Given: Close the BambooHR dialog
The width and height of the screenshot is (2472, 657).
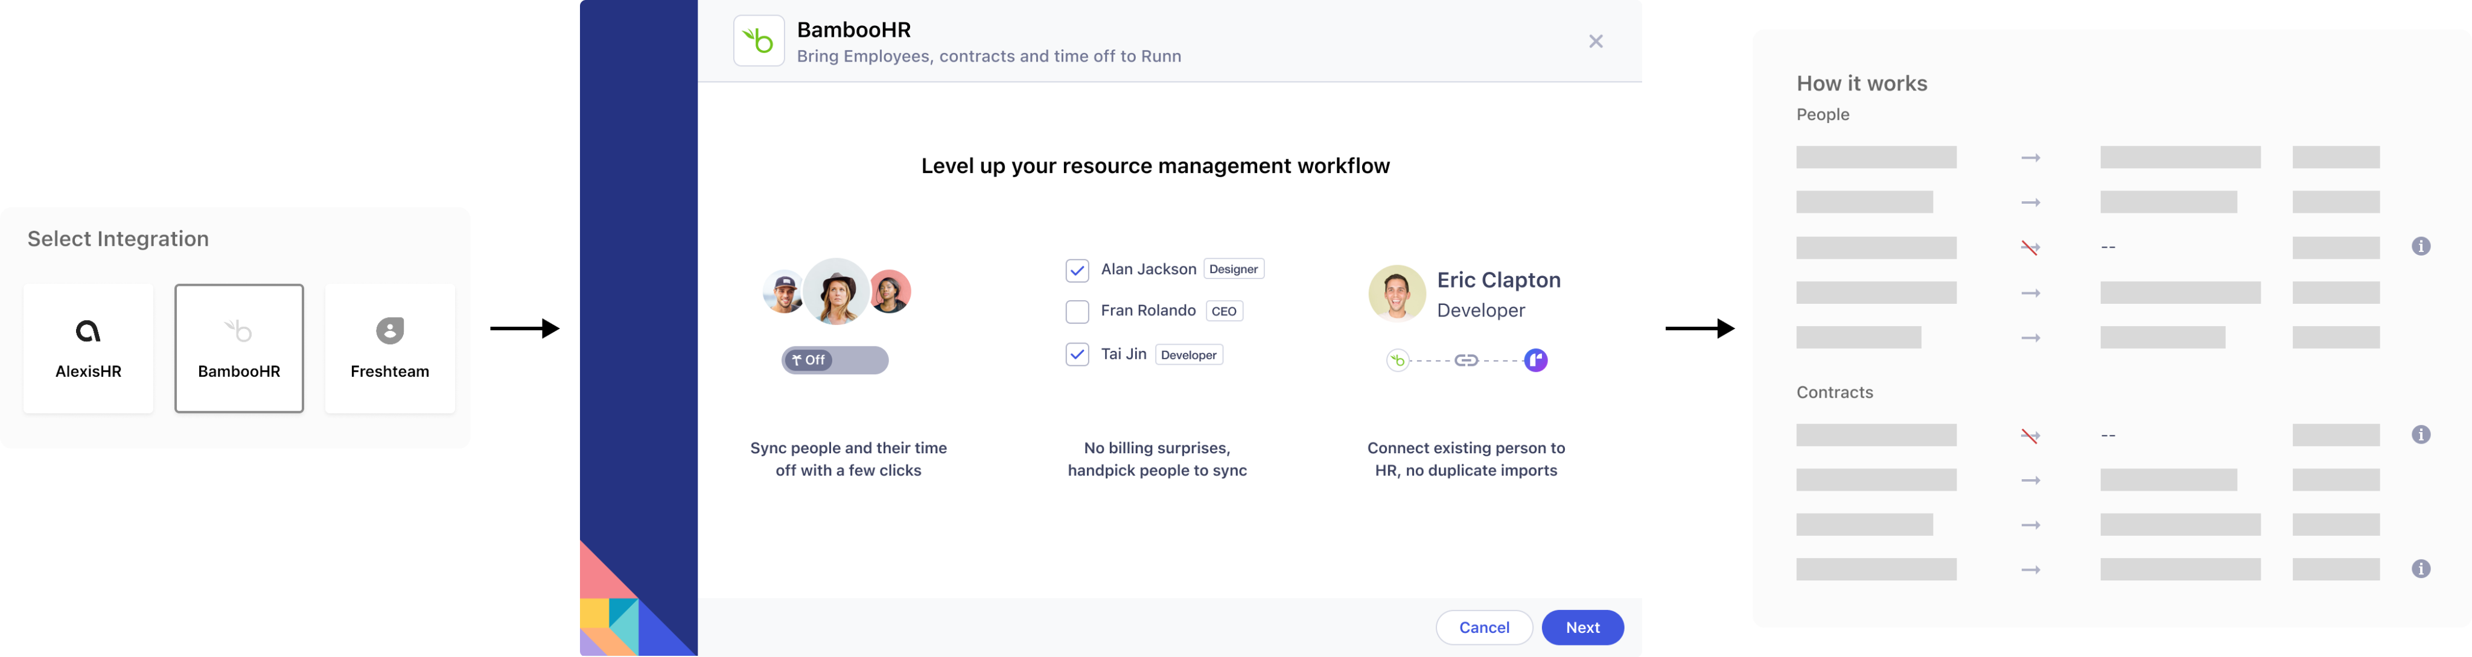Looking at the screenshot, I should click(x=1596, y=41).
